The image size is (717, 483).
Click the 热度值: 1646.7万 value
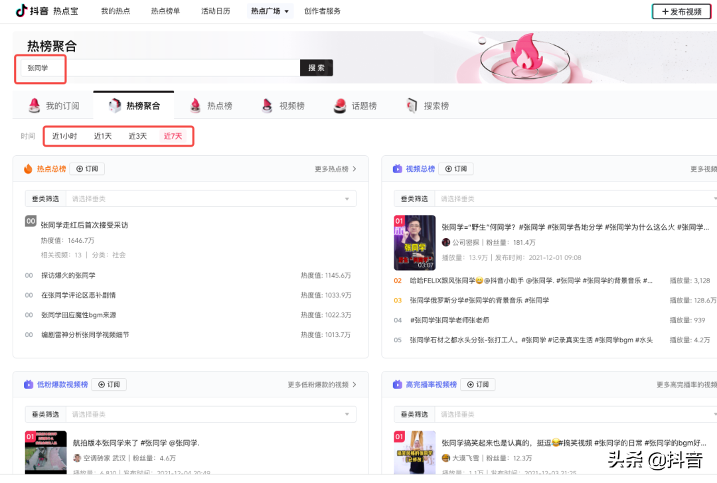(x=68, y=240)
